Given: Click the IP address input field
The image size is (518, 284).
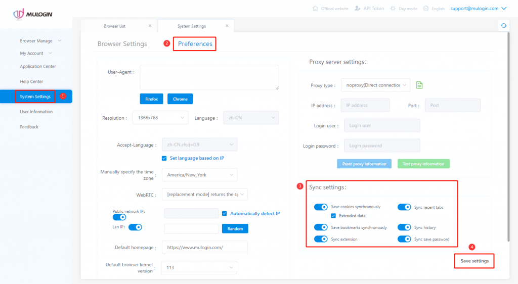Looking at the screenshot, I should [365, 105].
